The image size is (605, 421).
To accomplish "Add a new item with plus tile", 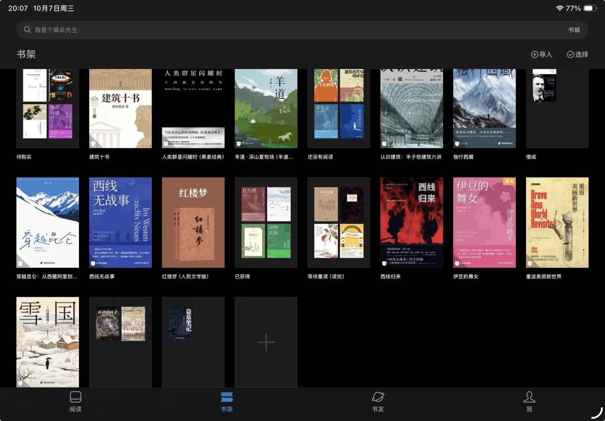I will pyautogui.click(x=266, y=342).
